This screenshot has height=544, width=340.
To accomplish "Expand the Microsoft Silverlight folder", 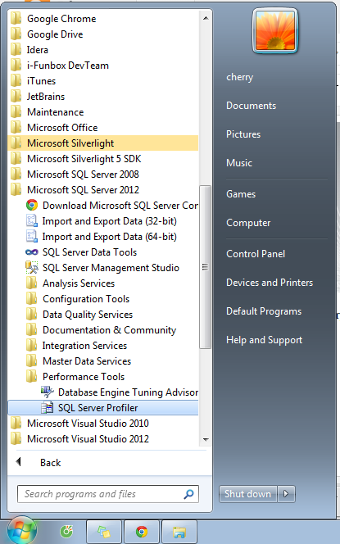I will pos(103,143).
